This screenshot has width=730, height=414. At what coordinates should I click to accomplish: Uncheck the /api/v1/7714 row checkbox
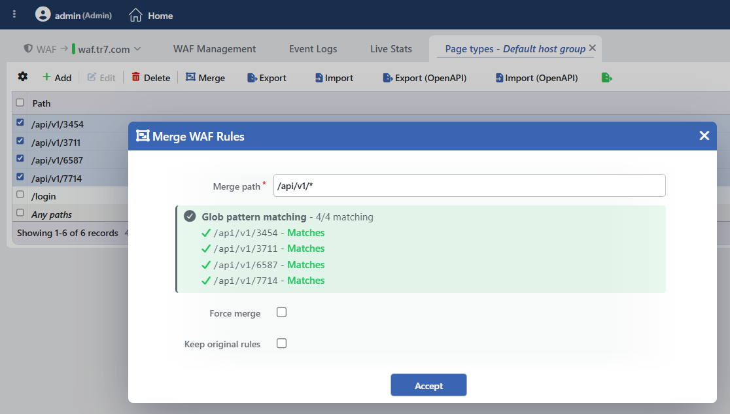click(20, 177)
